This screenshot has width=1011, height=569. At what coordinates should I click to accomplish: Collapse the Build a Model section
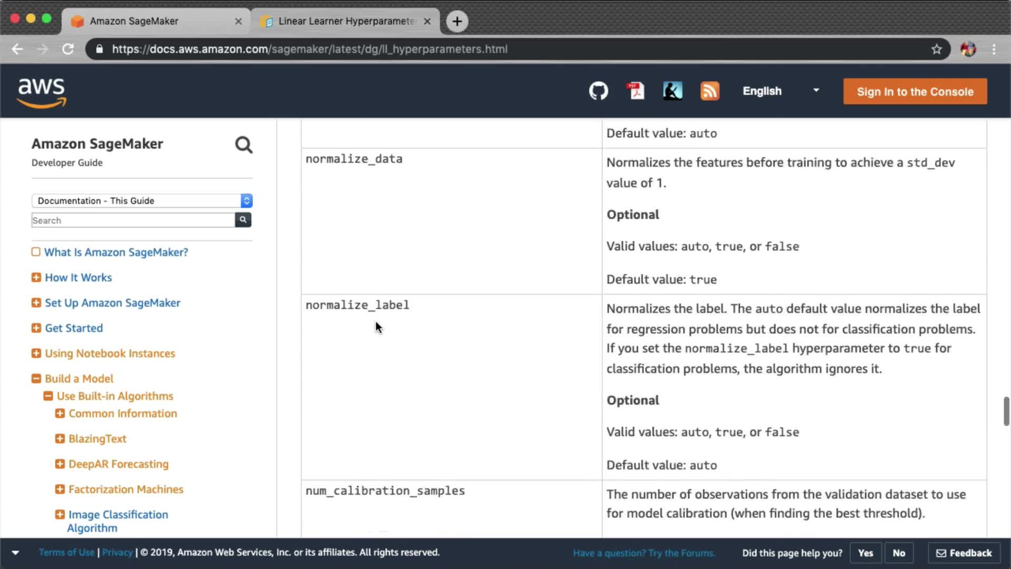tap(36, 378)
